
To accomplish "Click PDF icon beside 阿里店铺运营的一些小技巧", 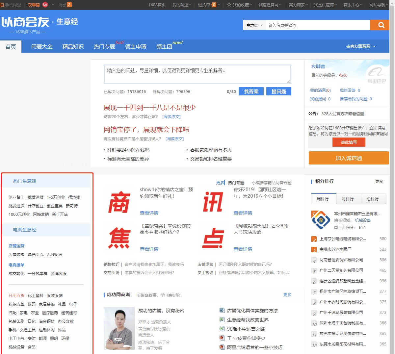I will click(222, 347).
